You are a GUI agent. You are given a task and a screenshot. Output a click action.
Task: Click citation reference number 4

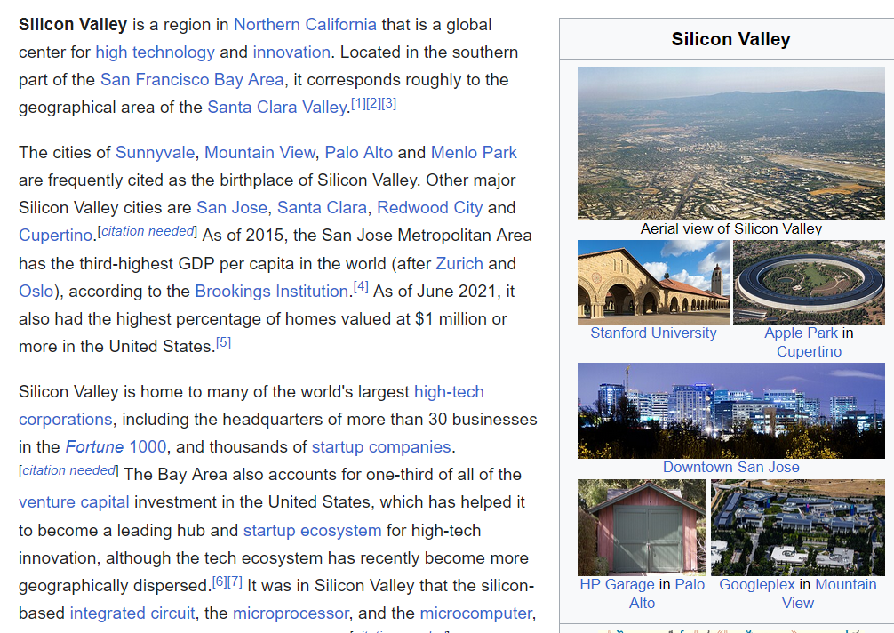pyautogui.click(x=361, y=286)
